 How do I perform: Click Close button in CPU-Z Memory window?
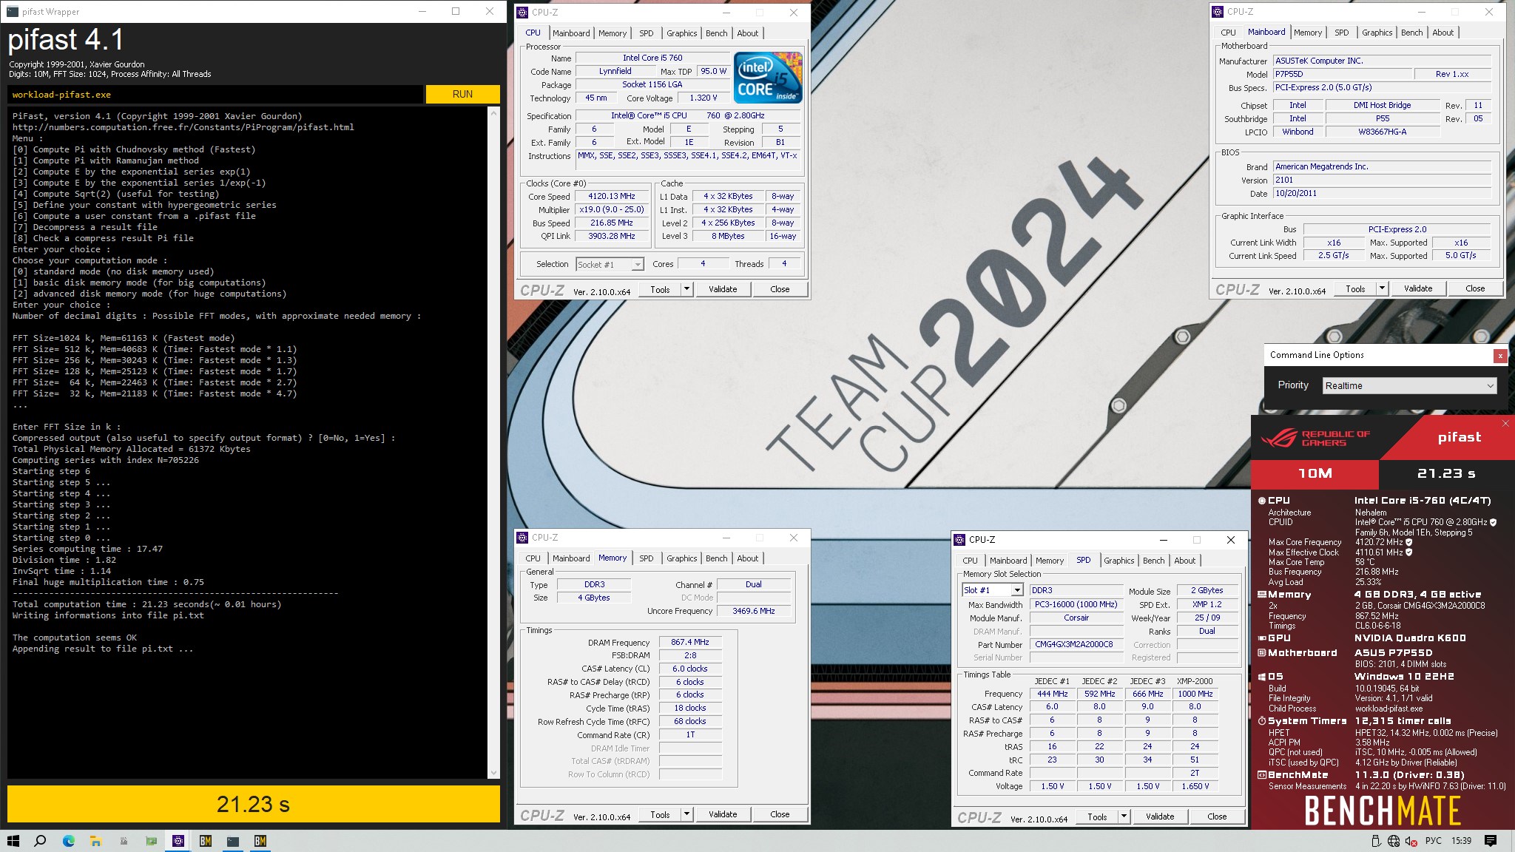tap(780, 814)
